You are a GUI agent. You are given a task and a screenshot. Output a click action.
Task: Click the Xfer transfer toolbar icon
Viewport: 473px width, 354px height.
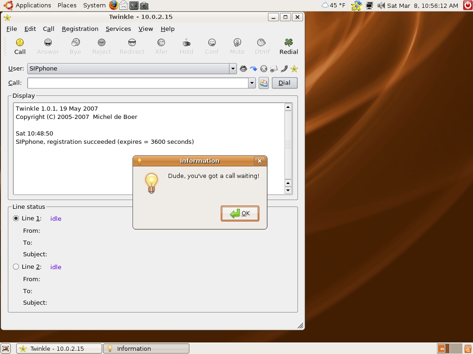tap(161, 42)
